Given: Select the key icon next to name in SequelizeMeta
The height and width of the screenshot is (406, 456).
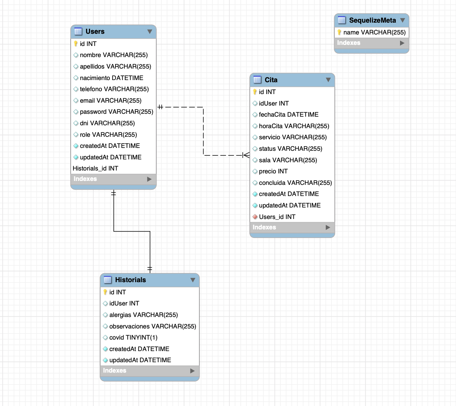Looking at the screenshot, I should click(x=339, y=32).
